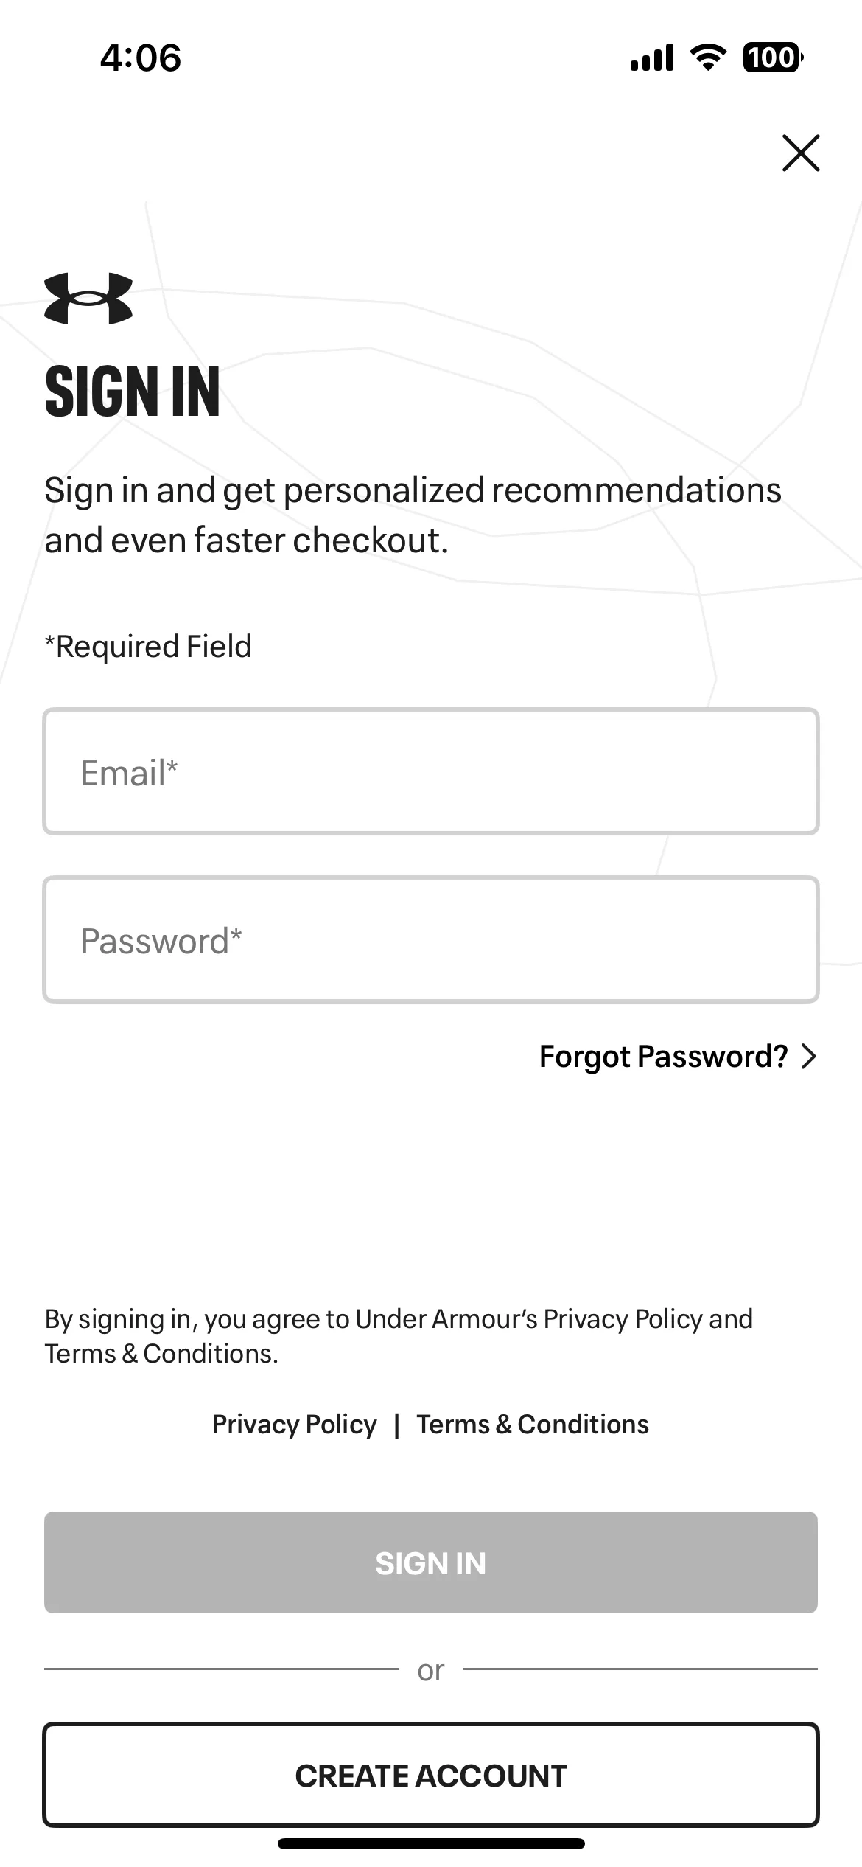The width and height of the screenshot is (862, 1867).
Task: Tap the "By signing in, you agree" text
Action: pyautogui.click(x=399, y=1336)
